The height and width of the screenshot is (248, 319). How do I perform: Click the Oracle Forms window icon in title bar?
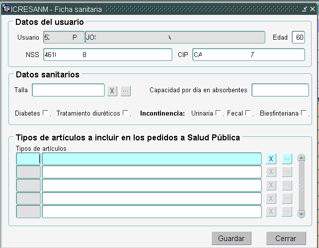[6, 9]
